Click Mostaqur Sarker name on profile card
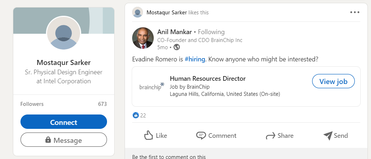The image size is (371, 159). click(64, 62)
